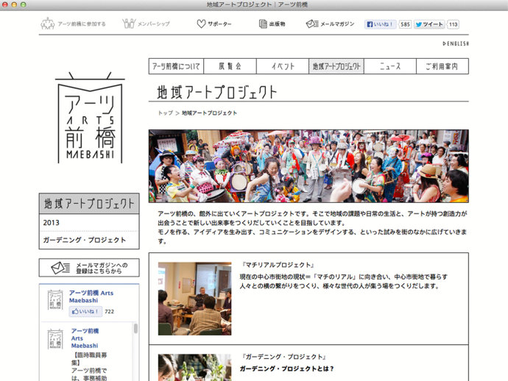Select the 地域アートプロジェクト nav tab

click(x=336, y=66)
